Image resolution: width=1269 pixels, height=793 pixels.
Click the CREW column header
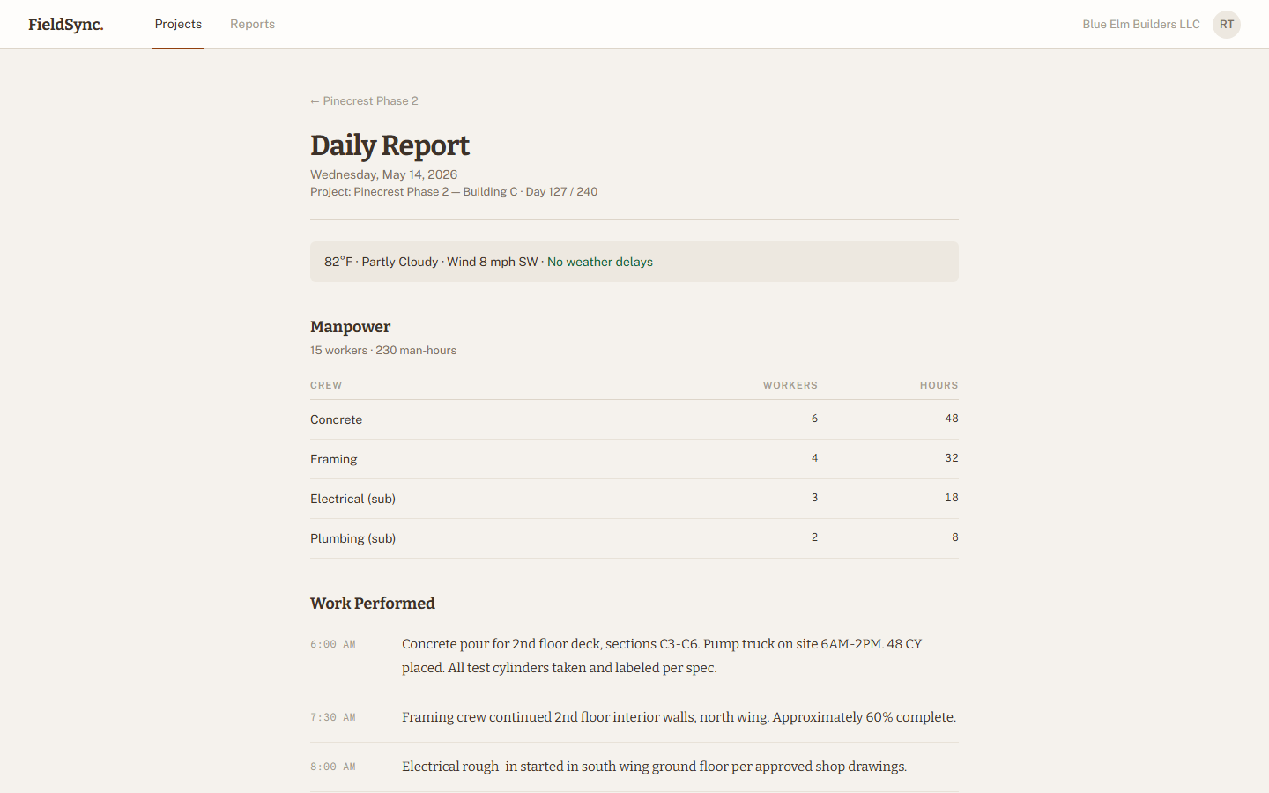pos(326,385)
